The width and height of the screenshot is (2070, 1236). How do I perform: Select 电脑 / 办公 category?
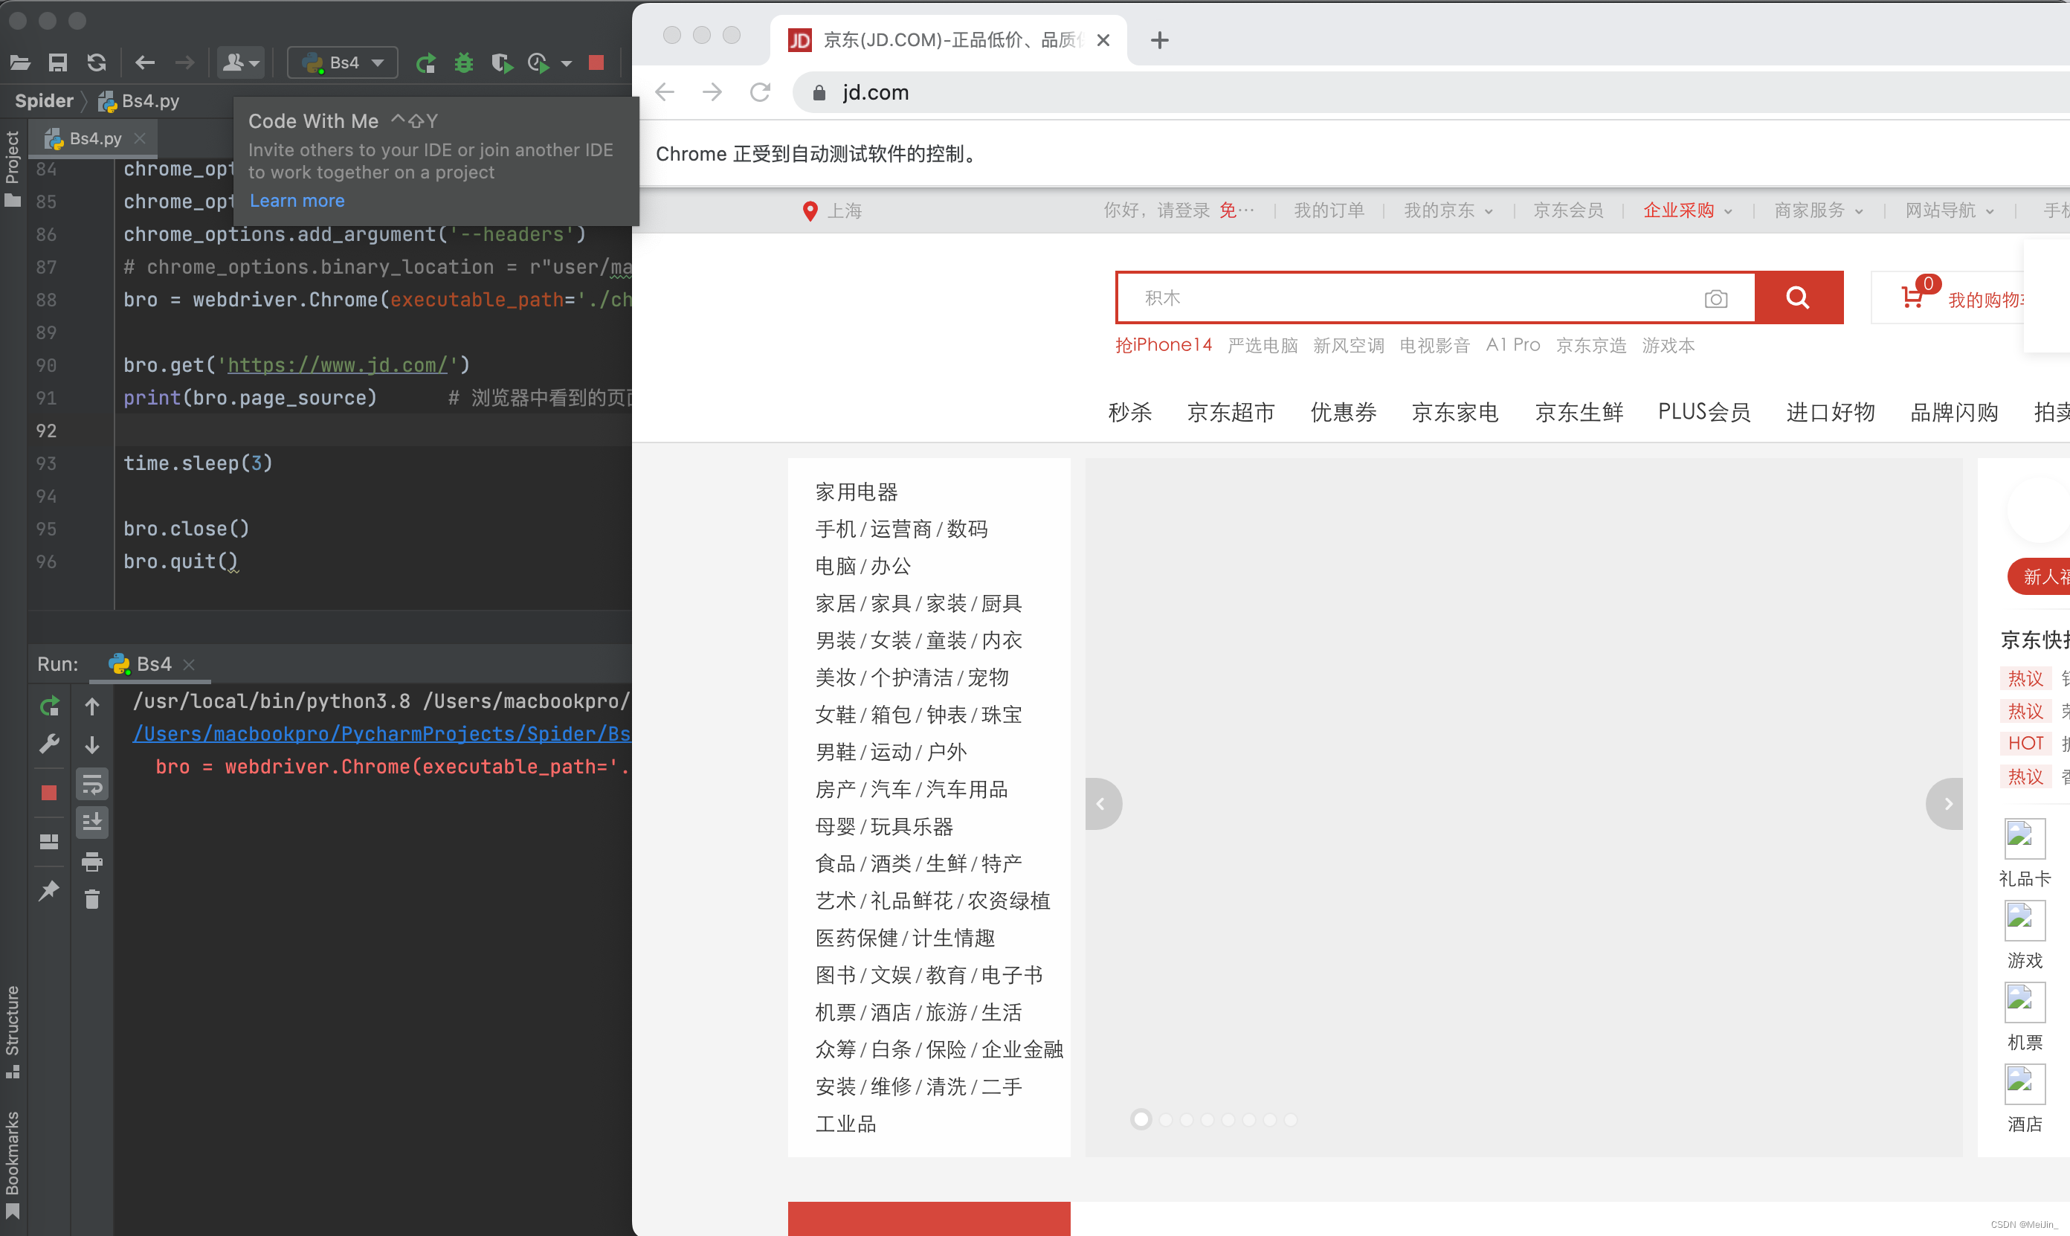862,567
